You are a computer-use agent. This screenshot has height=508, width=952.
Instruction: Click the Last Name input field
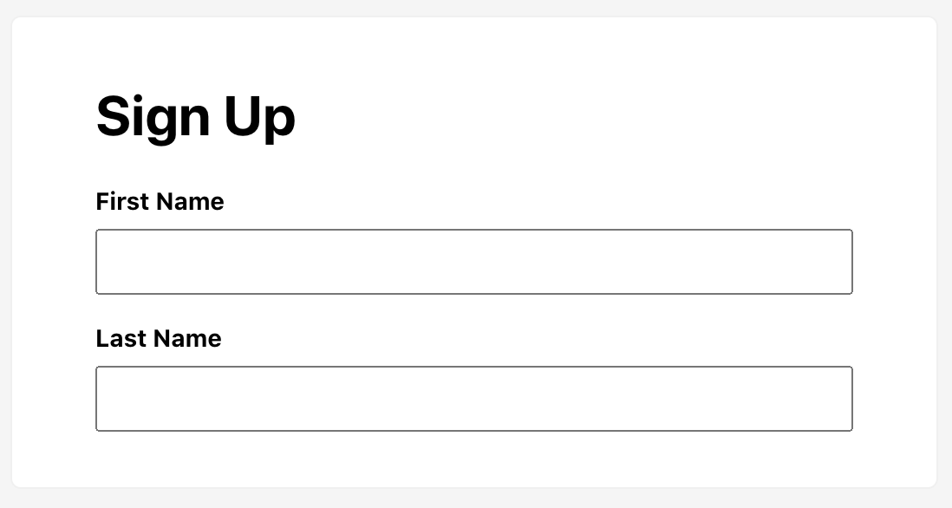(x=473, y=399)
